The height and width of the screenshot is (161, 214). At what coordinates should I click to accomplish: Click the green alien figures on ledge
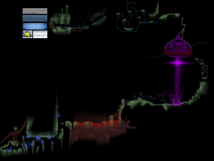point(65,10)
